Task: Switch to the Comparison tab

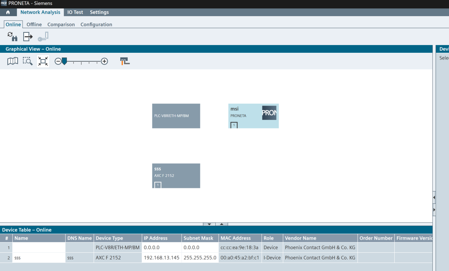Action: click(61, 25)
